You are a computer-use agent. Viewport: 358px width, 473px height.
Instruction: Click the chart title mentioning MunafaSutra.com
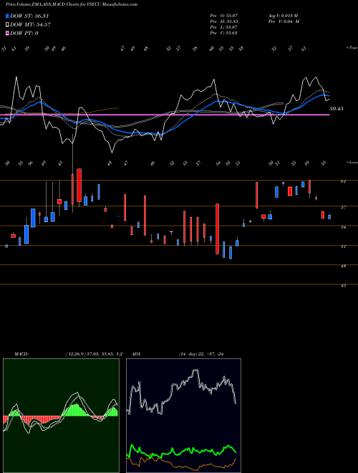pos(72,4)
